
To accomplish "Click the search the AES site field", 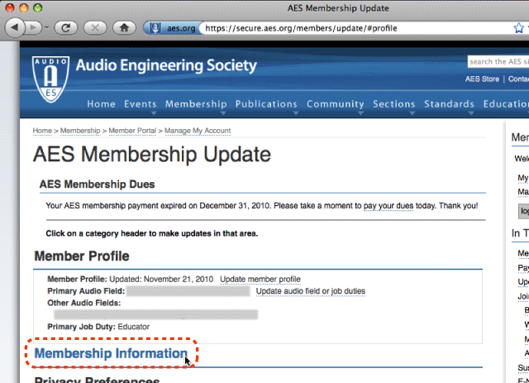I will 498,61.
